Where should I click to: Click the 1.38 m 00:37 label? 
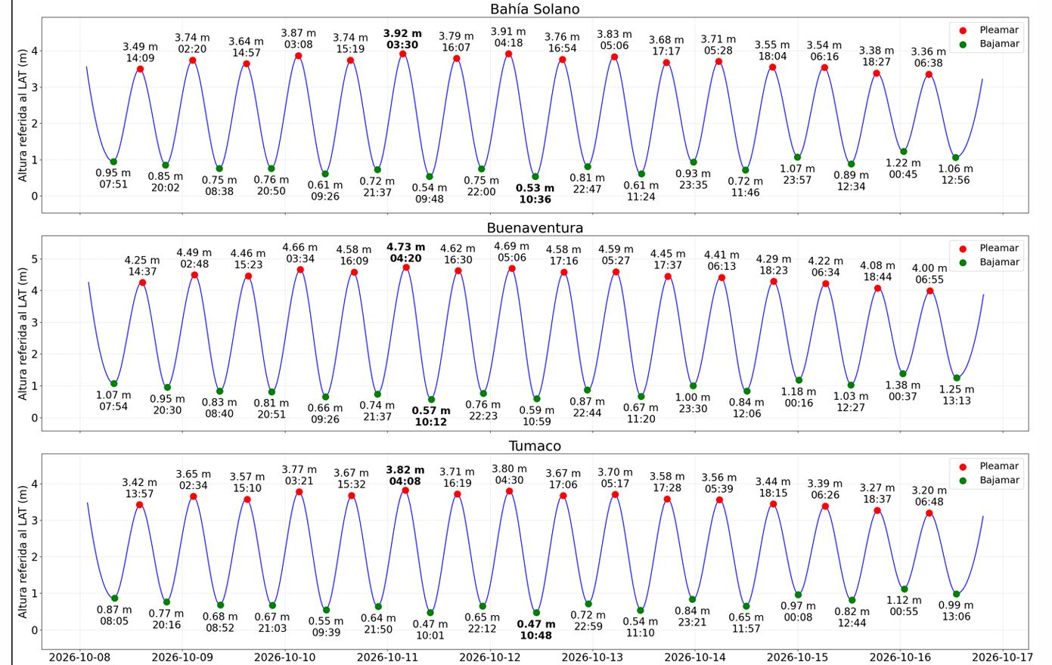pyautogui.click(x=903, y=391)
